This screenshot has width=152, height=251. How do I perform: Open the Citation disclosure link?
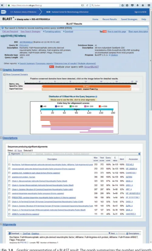pyautogui.click(x=113, y=55)
